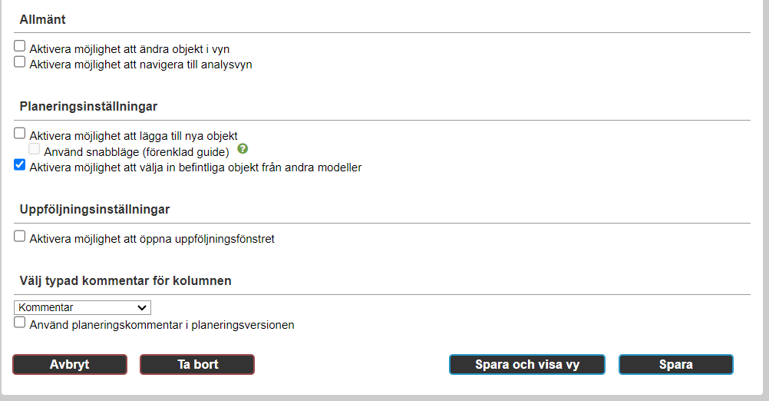769x401 pixels.
Task: Click the Ta bort button
Action: pos(197,365)
